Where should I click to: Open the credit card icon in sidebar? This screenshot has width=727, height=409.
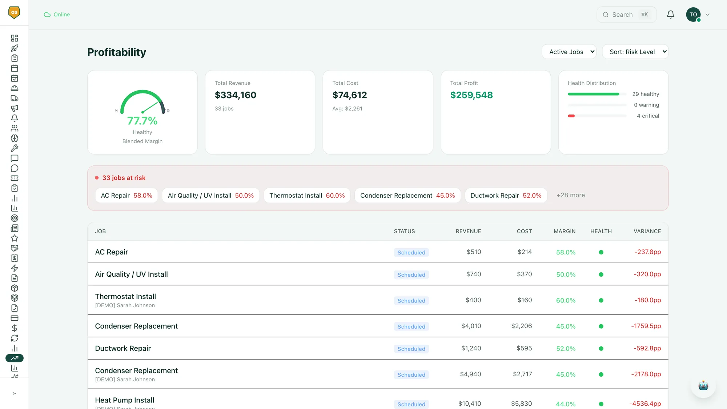(x=15, y=318)
